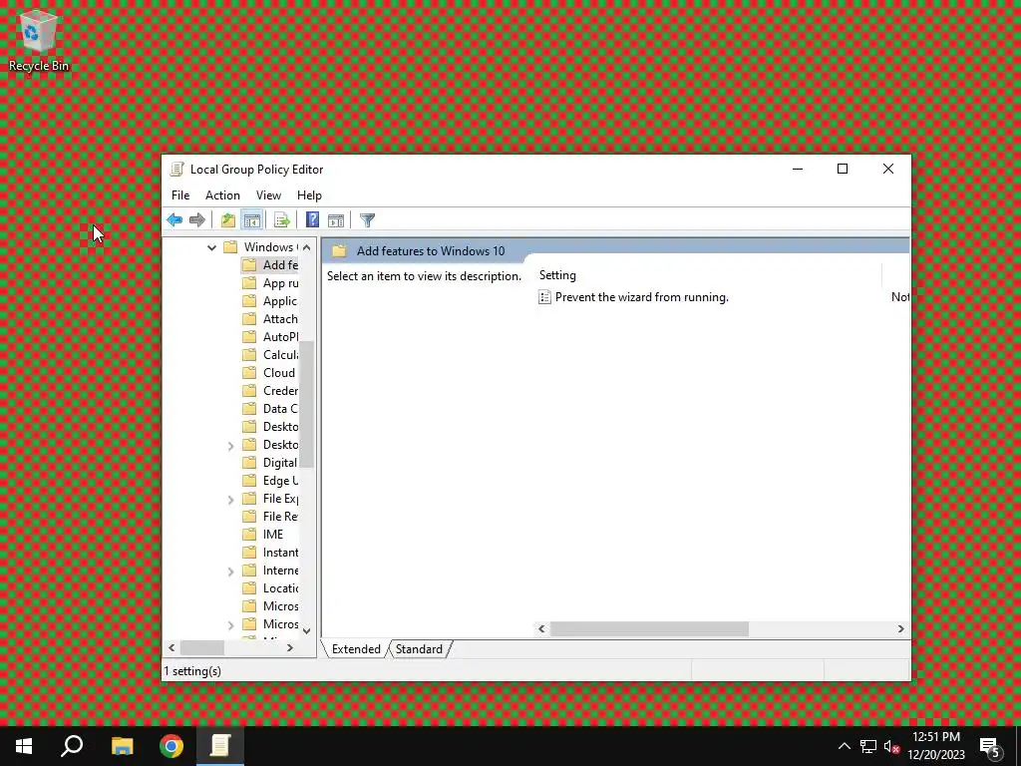Click the IME folder icon in tree
Screen dimensions: 1021x766
click(x=249, y=535)
